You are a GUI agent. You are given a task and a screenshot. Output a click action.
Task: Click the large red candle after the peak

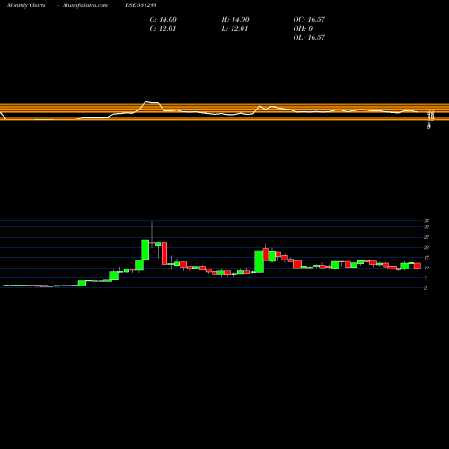pyautogui.click(x=164, y=253)
